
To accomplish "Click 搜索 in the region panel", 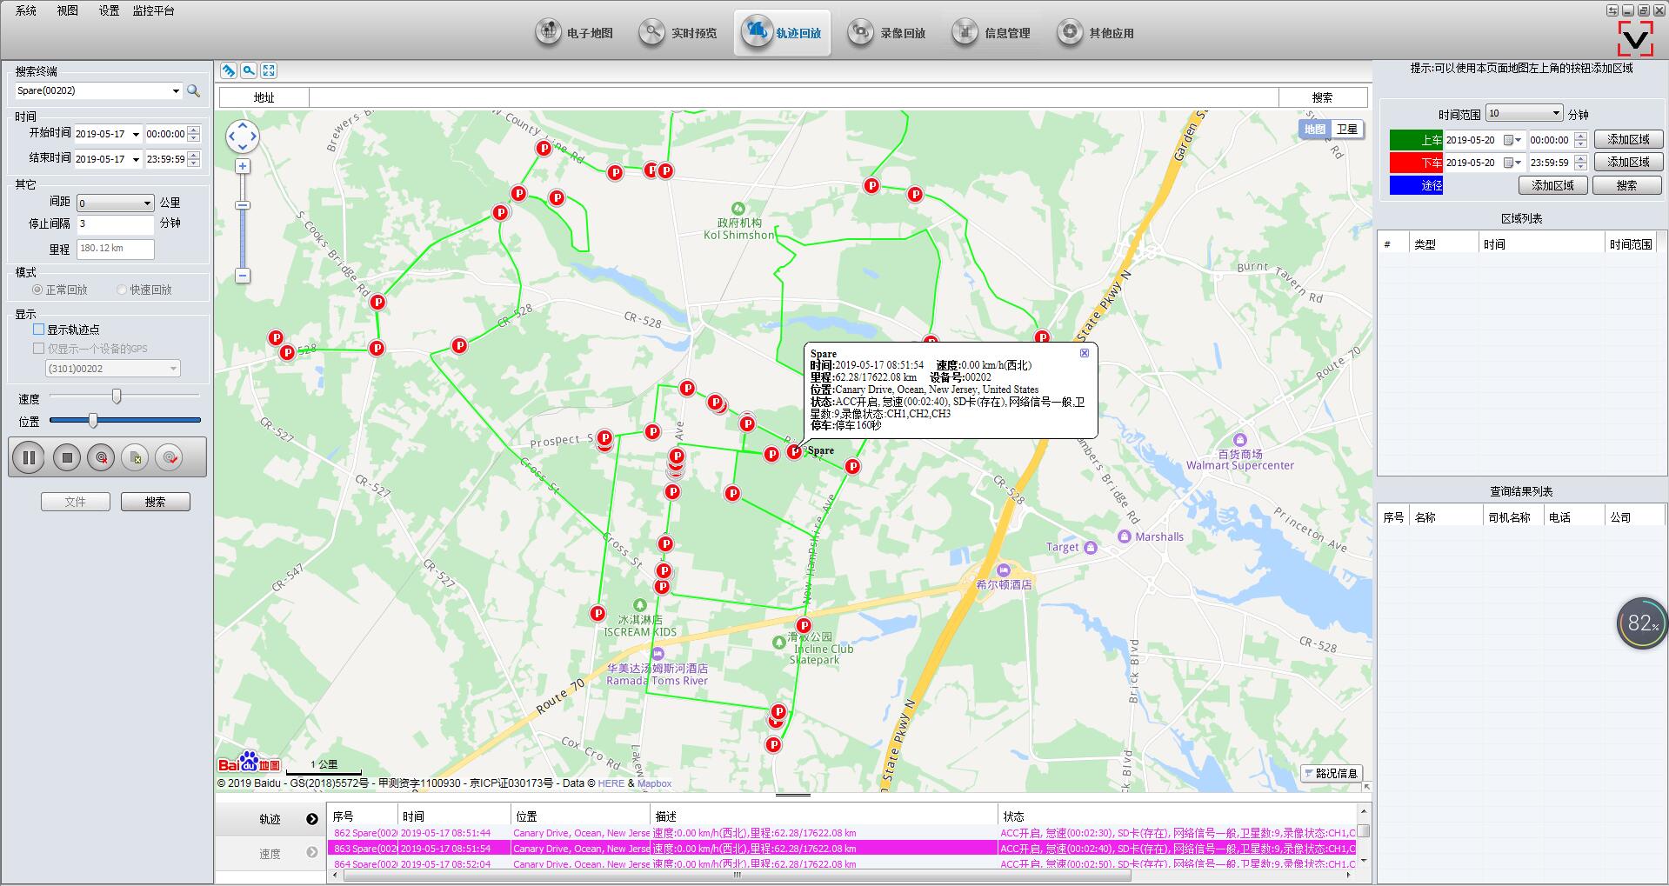I will click(x=1626, y=185).
